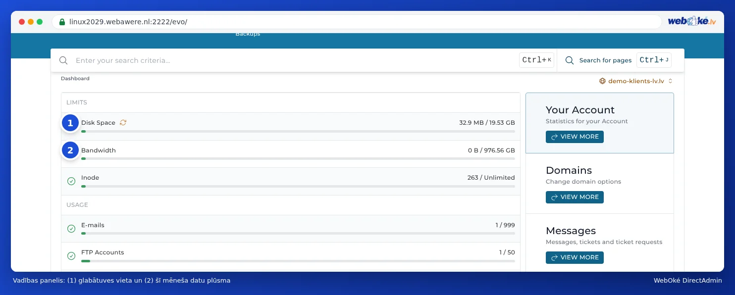This screenshot has width=735, height=295.
Task: Click the green check icon beside E-mails
Action: [71, 229]
